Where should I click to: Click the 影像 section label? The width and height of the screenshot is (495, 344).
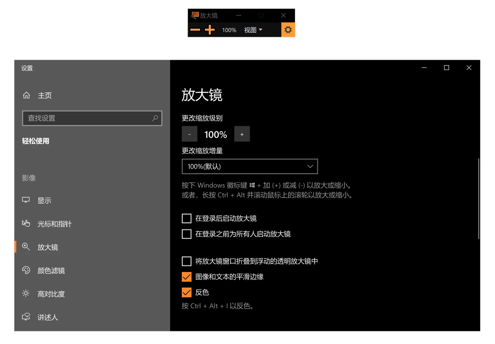[x=29, y=178]
